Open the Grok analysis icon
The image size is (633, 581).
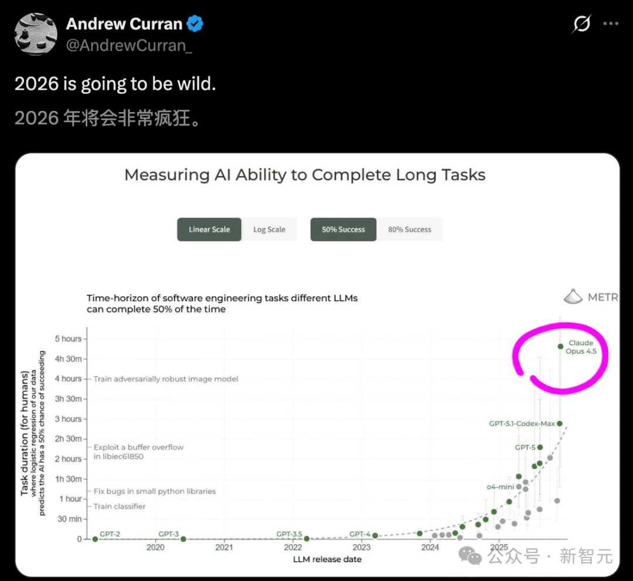(581, 23)
